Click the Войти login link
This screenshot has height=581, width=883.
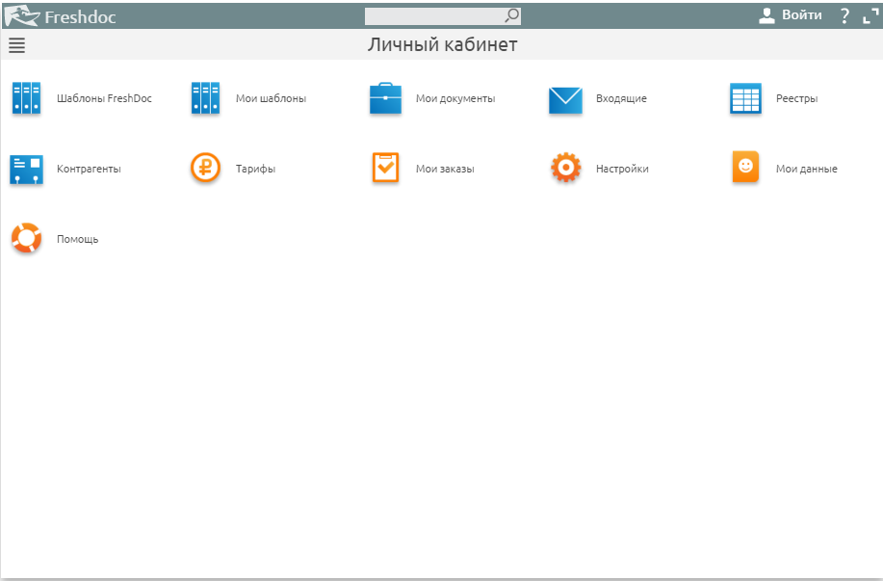(801, 15)
